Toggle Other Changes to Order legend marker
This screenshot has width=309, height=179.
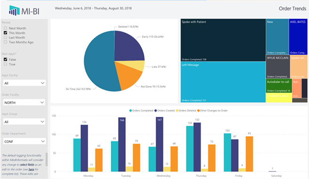(x=198, y=111)
